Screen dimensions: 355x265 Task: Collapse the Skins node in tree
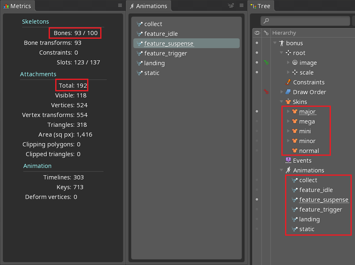coord(281,102)
